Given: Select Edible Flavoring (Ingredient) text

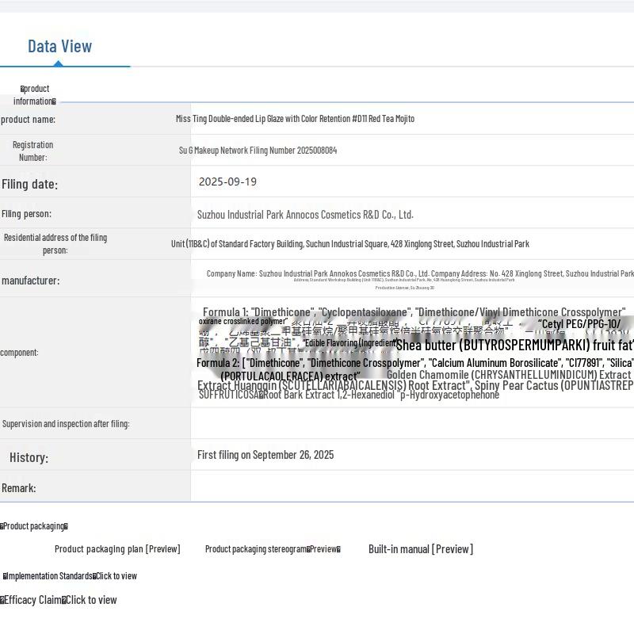Looking at the screenshot, I should click(350, 343).
